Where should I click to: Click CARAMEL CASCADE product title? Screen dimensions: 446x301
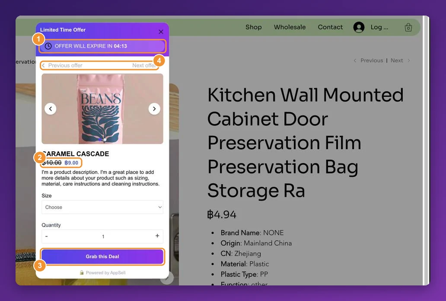(x=76, y=154)
